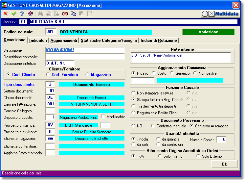Click the red X cancel icon
This screenshot has width=245, height=181.
[x=6, y=14]
